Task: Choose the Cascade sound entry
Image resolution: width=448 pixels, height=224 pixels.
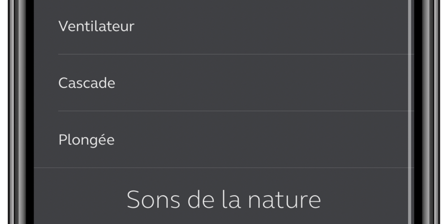Action: pos(224,82)
